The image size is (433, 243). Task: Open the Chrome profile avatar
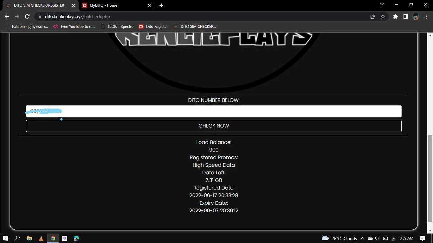(x=416, y=16)
